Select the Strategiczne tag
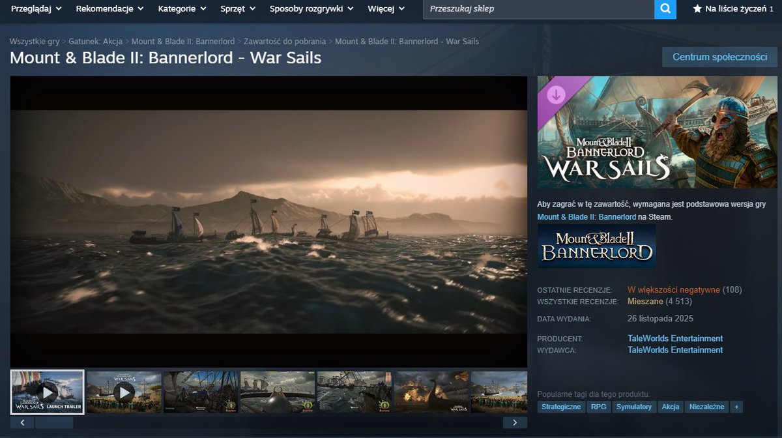This screenshot has width=782, height=438. pos(560,407)
